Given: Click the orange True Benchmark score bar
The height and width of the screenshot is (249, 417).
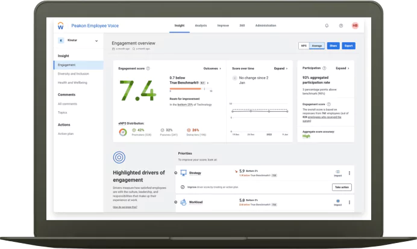Looking at the screenshot, I should 186,88.
